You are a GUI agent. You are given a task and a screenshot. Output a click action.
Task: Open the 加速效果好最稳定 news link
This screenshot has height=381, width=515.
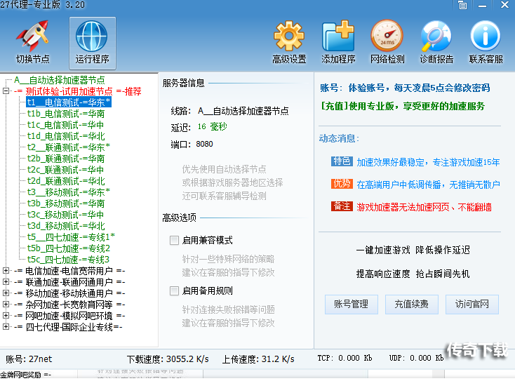point(428,162)
